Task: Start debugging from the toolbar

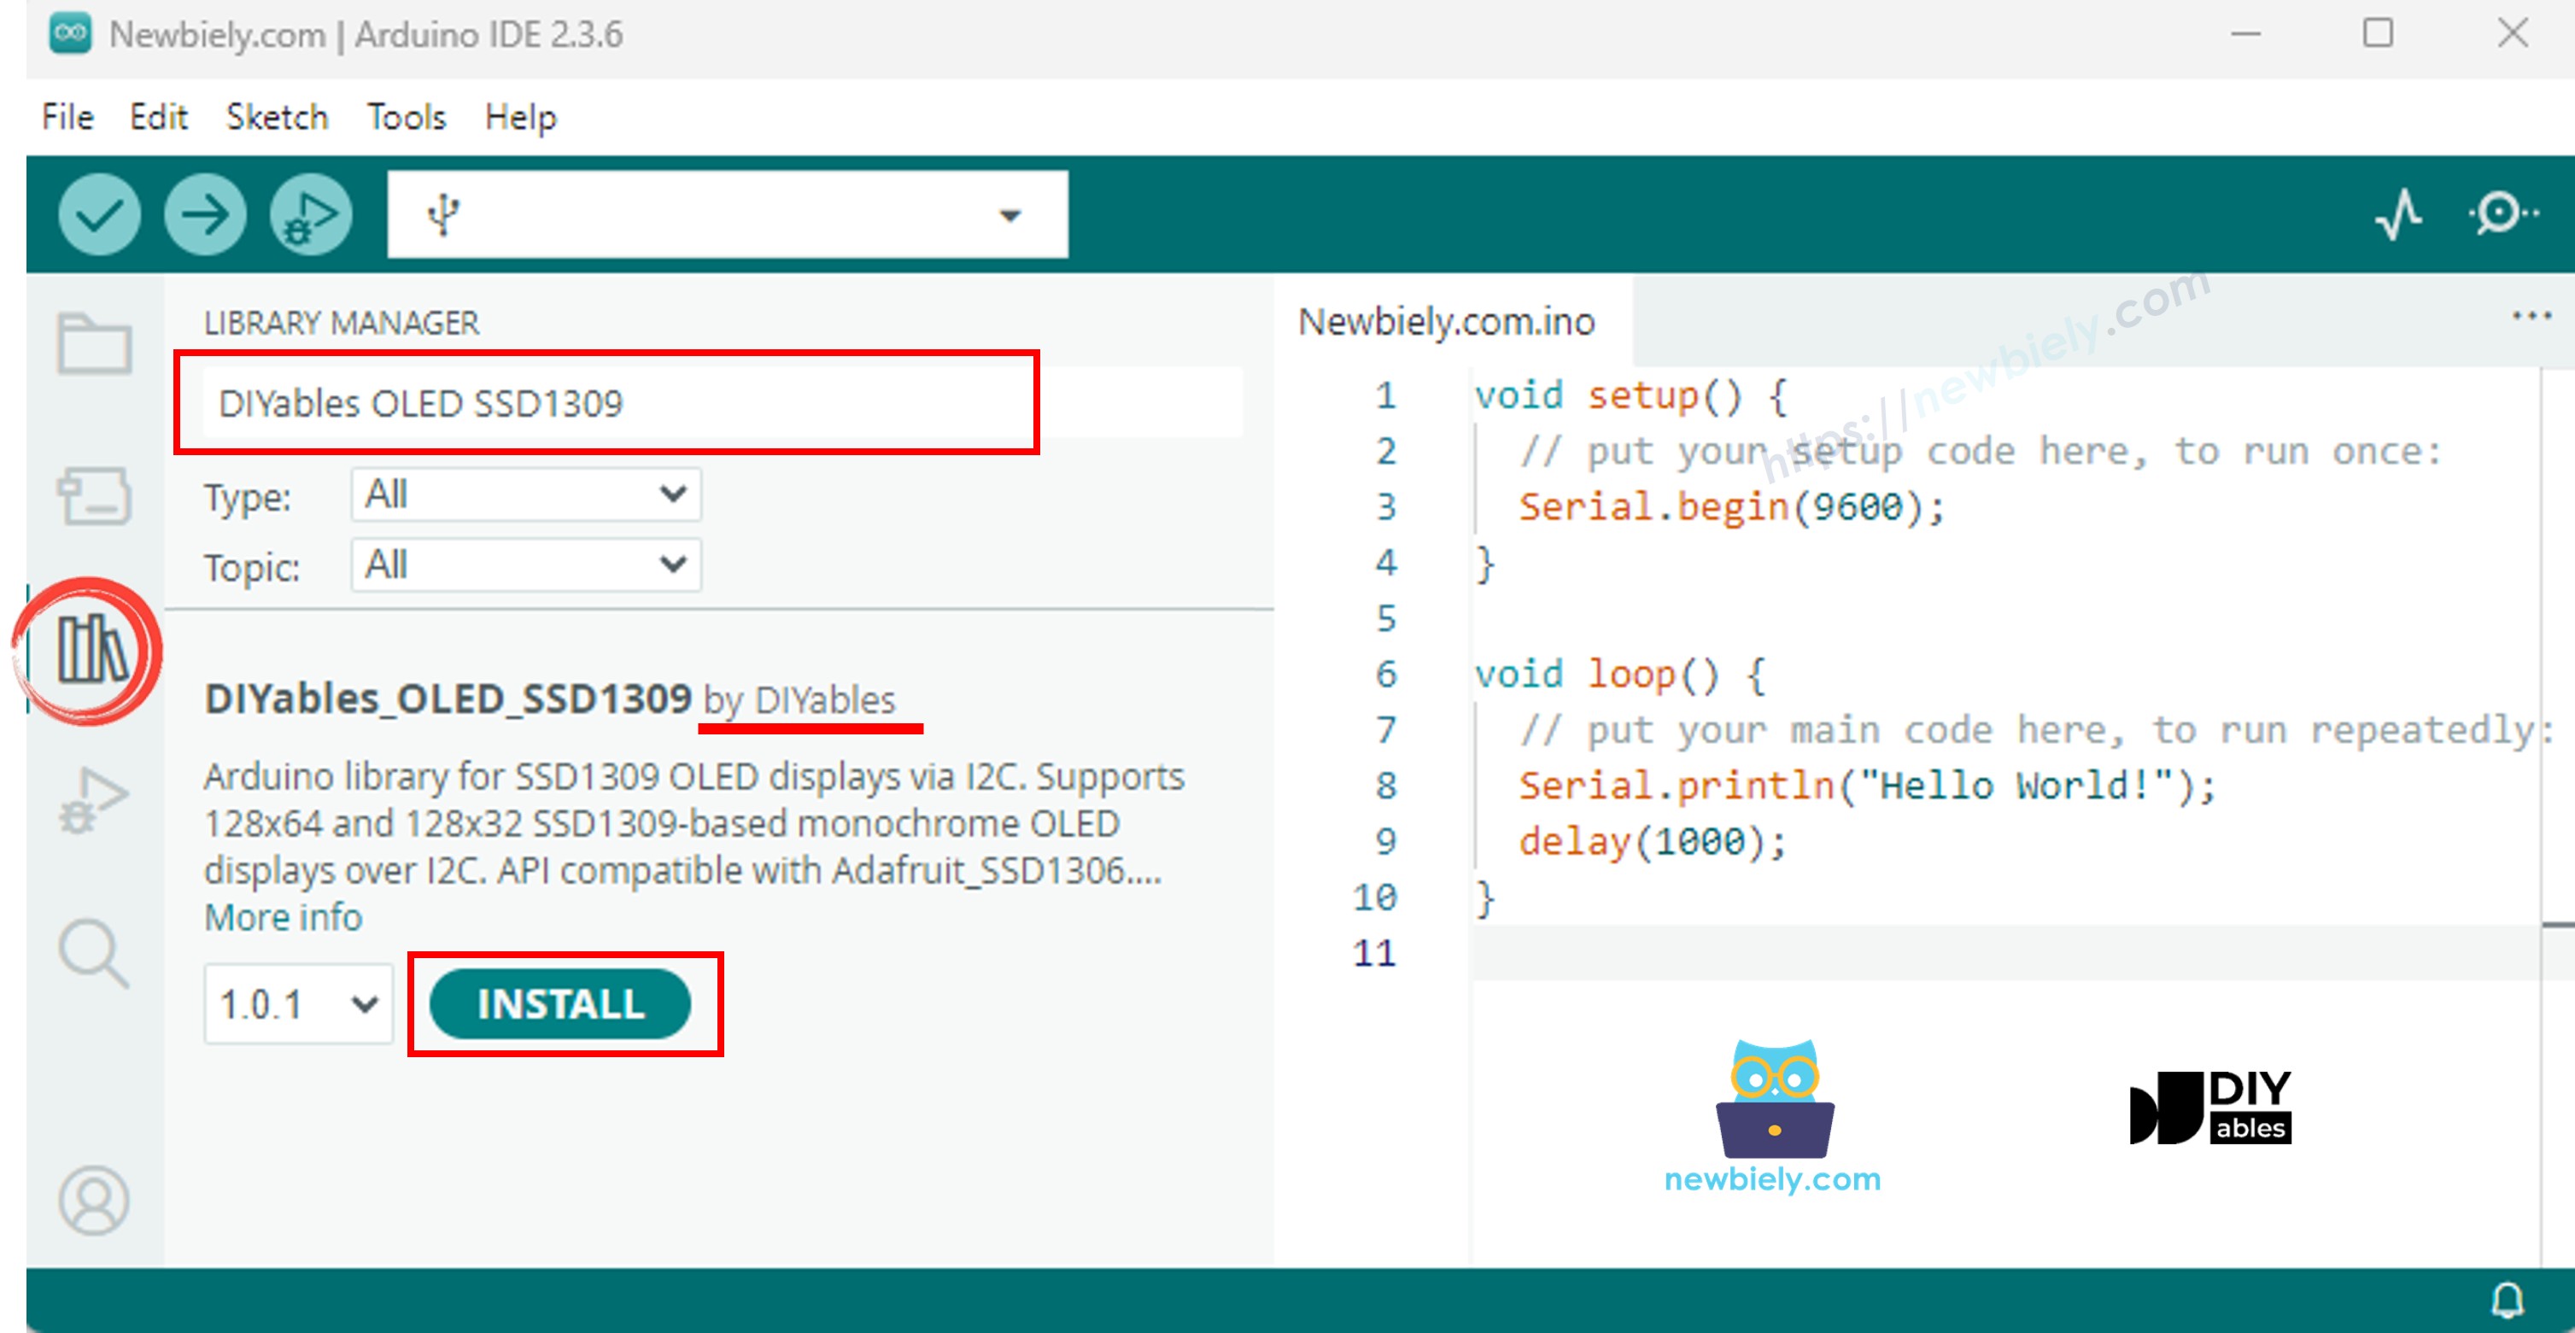Action: [310, 213]
